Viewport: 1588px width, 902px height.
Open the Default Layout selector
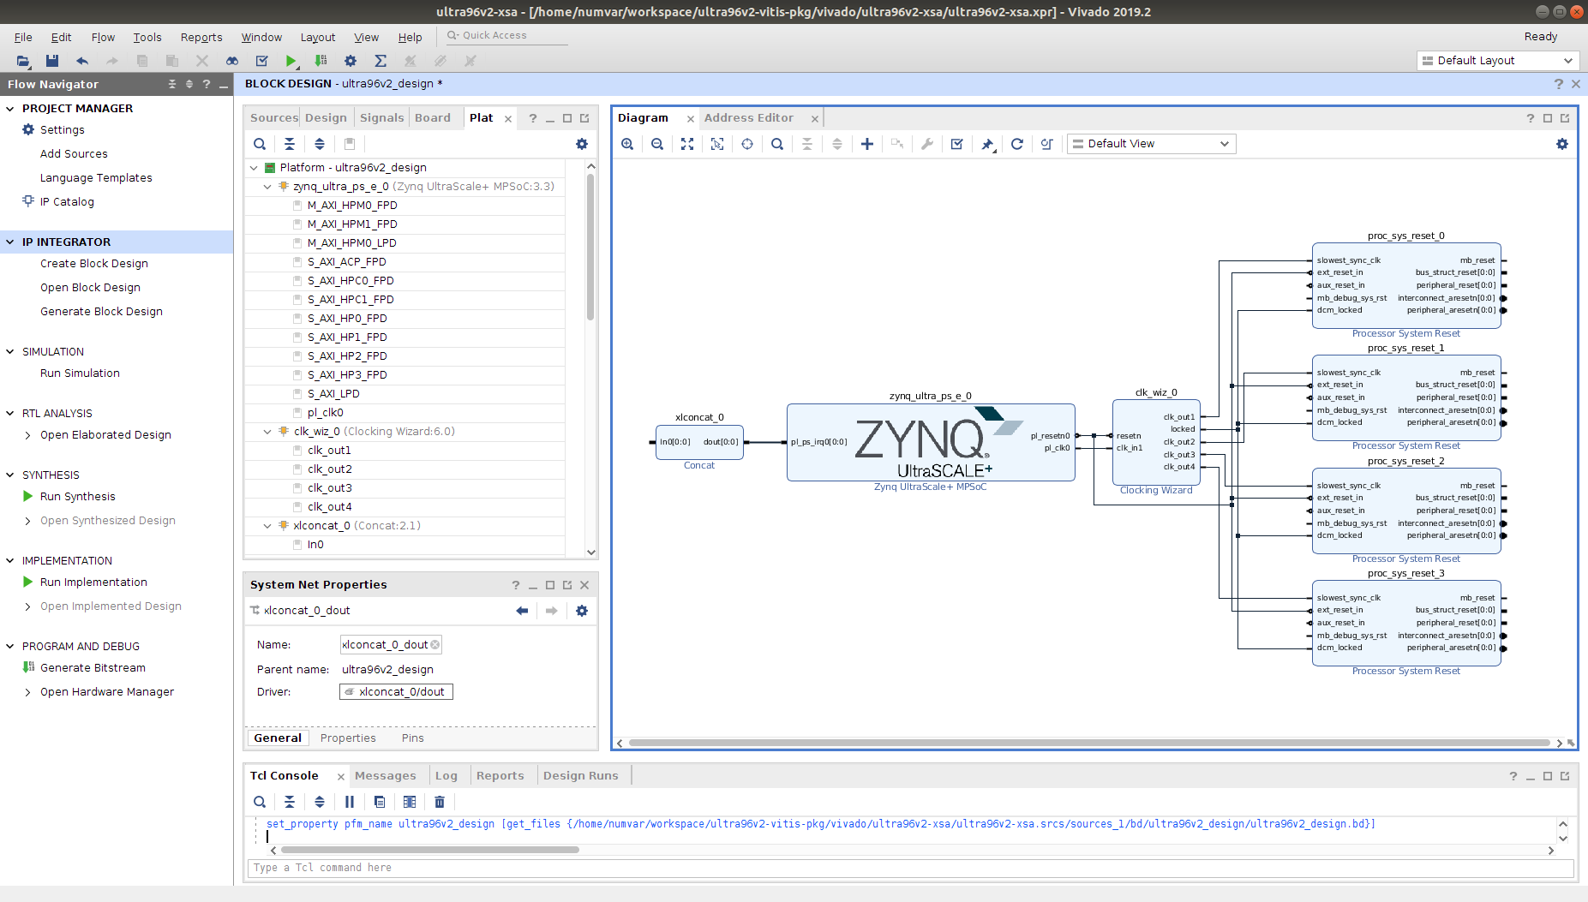pos(1497,60)
